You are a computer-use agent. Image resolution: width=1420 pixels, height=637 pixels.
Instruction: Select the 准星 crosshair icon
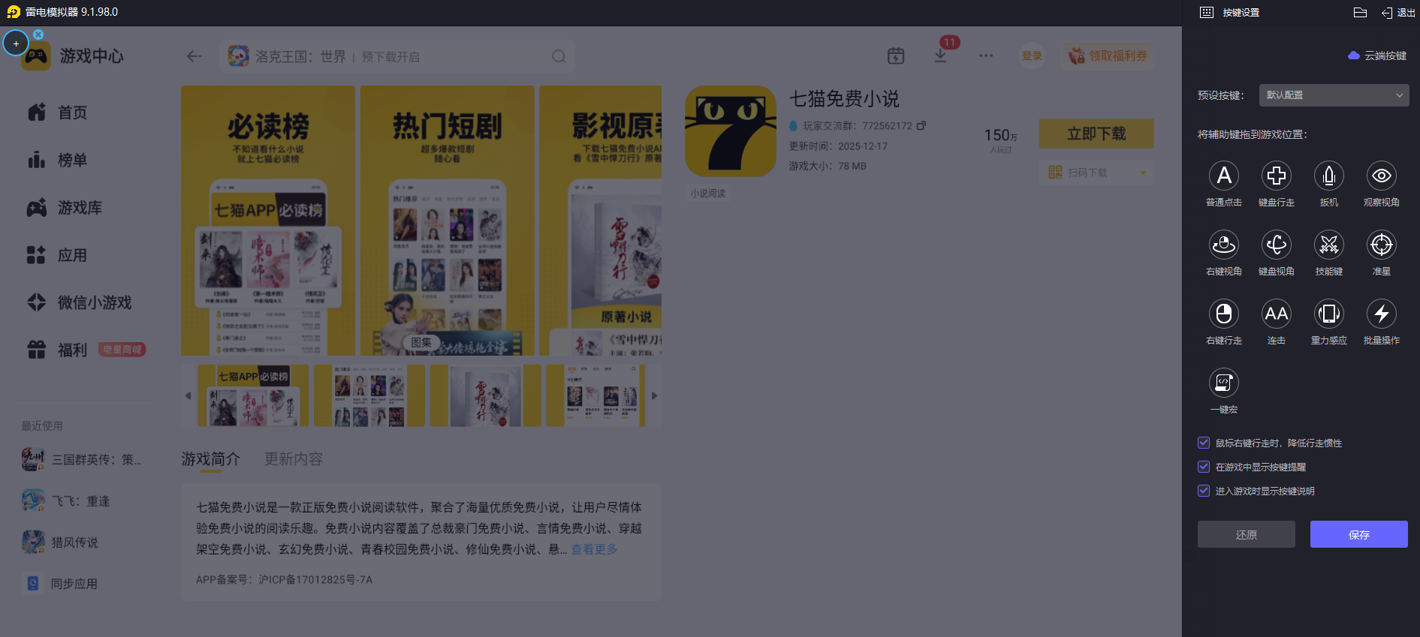coord(1381,245)
